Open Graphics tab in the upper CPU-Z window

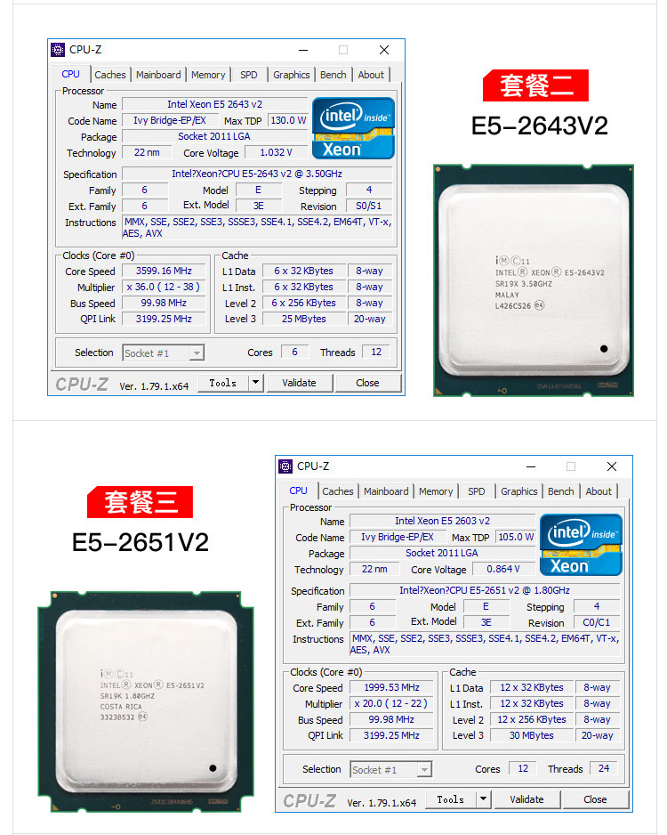tap(292, 75)
